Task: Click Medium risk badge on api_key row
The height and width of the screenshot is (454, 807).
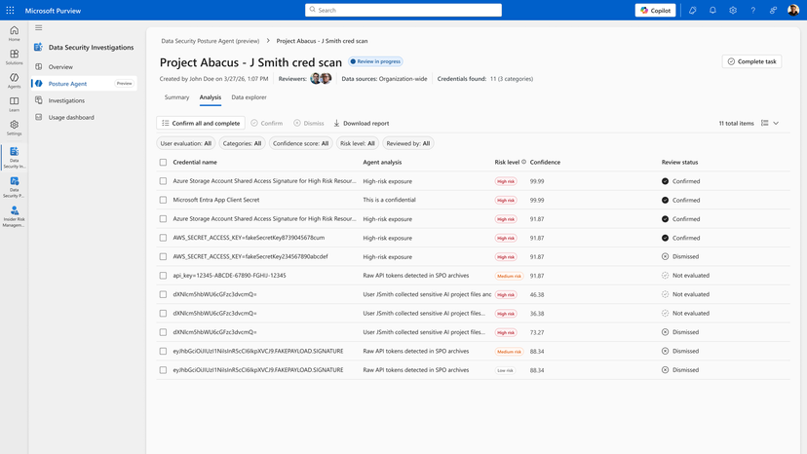Action: tap(509, 276)
